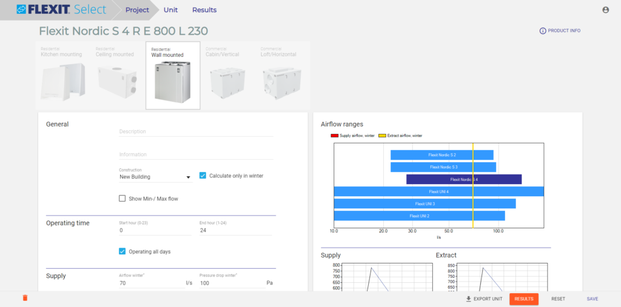Click the Information input field

(x=196, y=154)
